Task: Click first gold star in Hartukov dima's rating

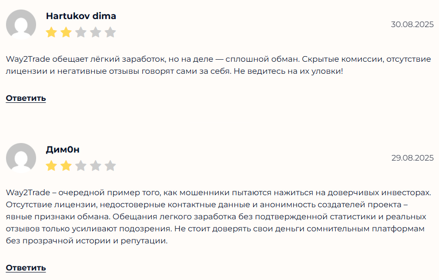Action: 51,33
